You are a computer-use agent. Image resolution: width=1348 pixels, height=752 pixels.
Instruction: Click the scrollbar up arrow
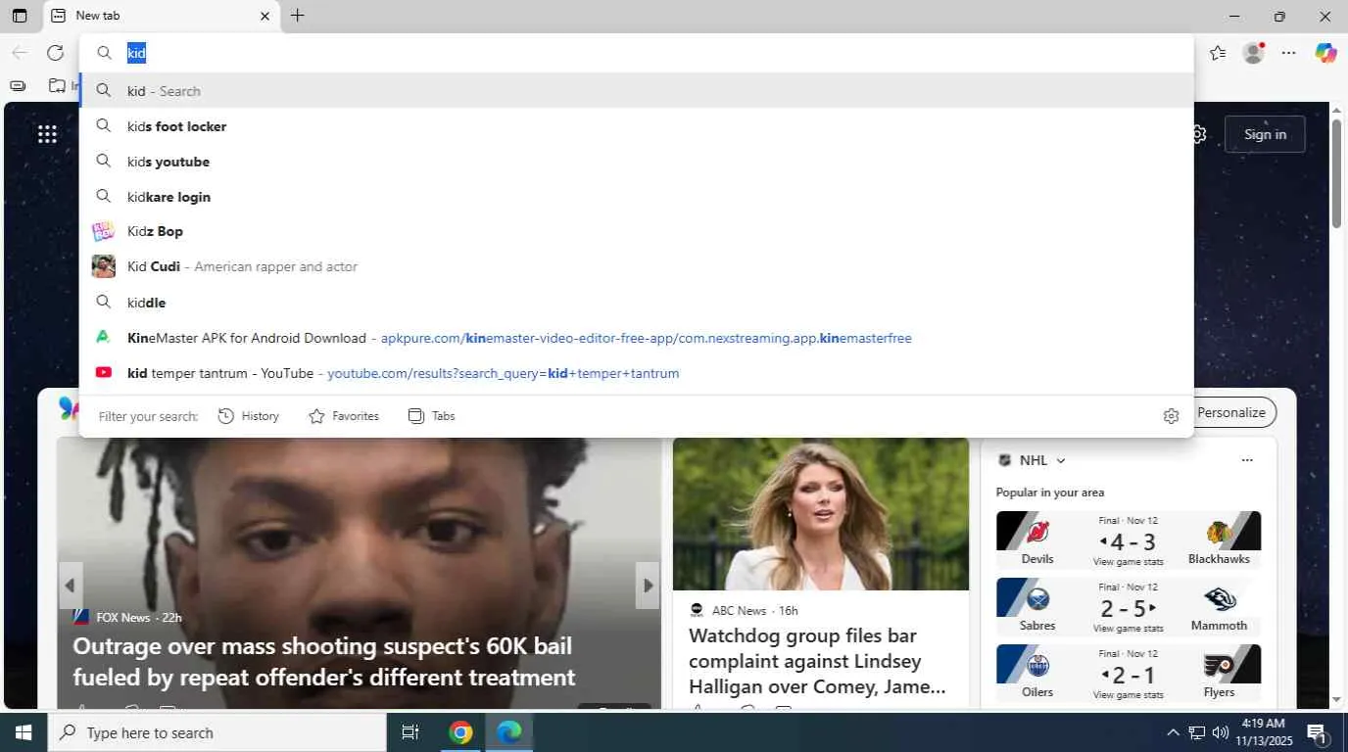pos(1336,109)
